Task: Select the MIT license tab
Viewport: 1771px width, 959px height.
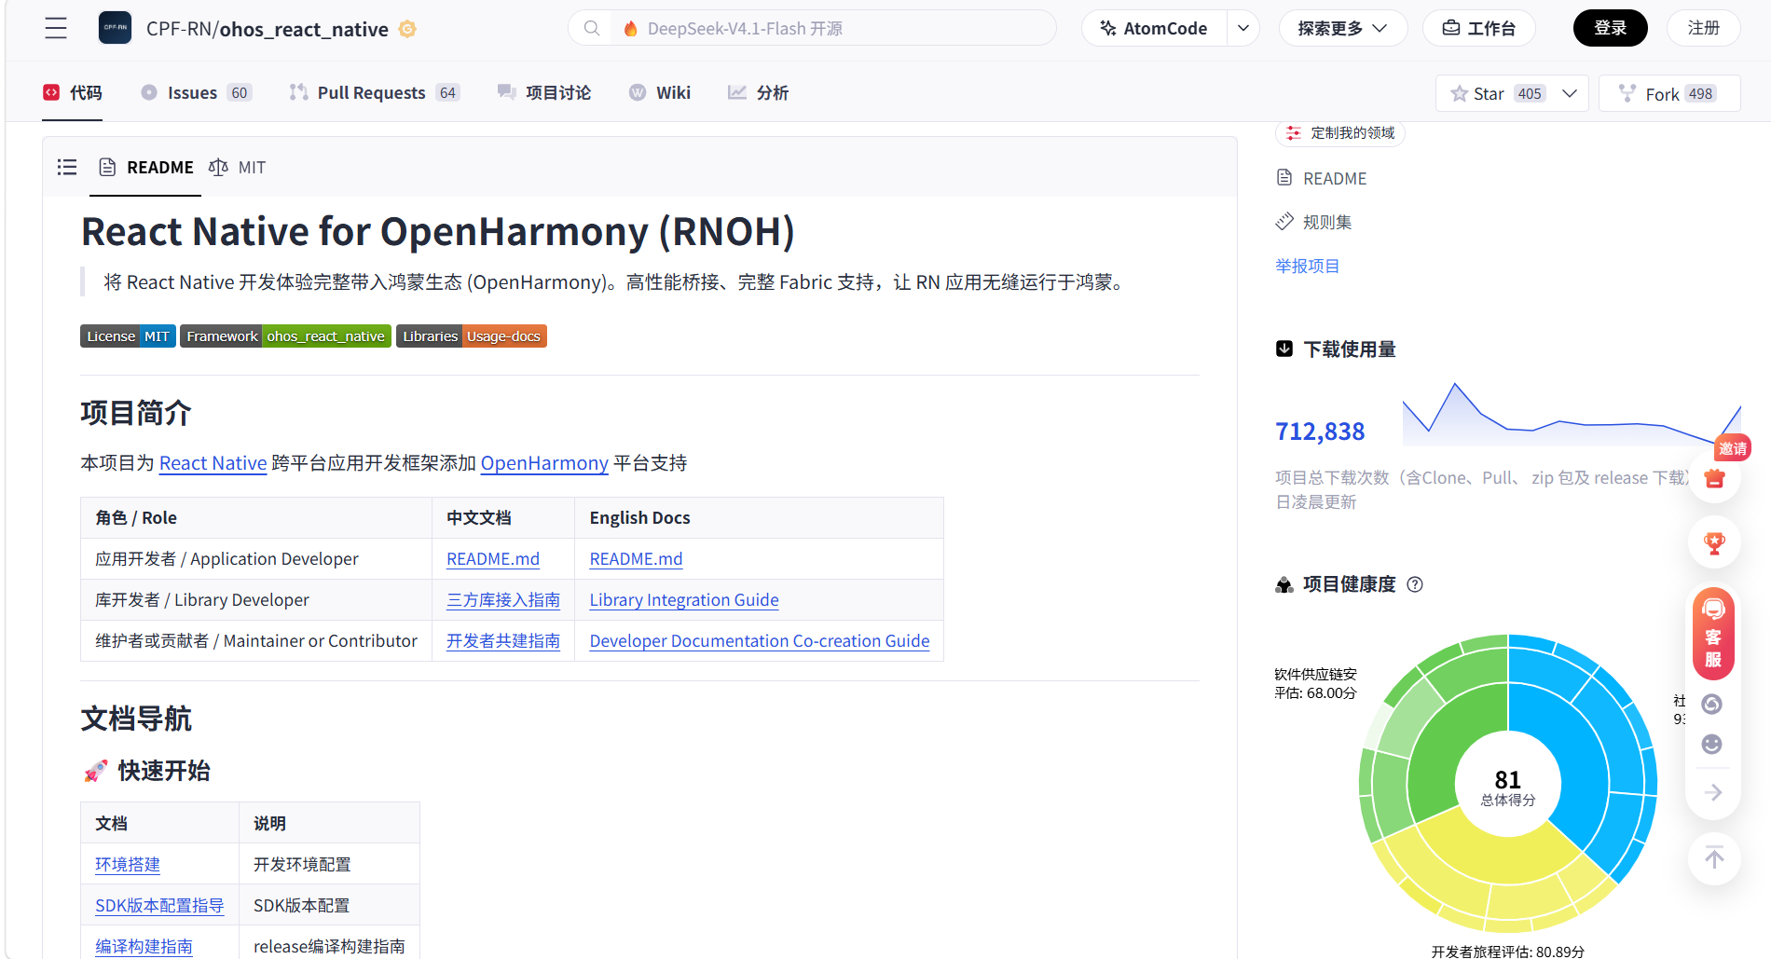Action: coord(238,167)
